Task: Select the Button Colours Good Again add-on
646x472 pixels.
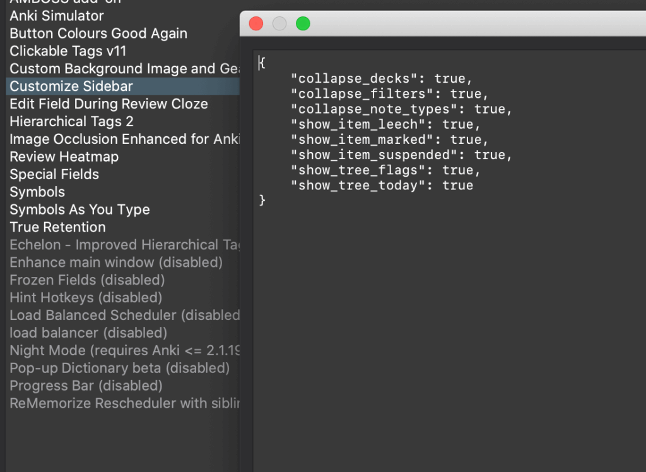Action: (x=123, y=33)
